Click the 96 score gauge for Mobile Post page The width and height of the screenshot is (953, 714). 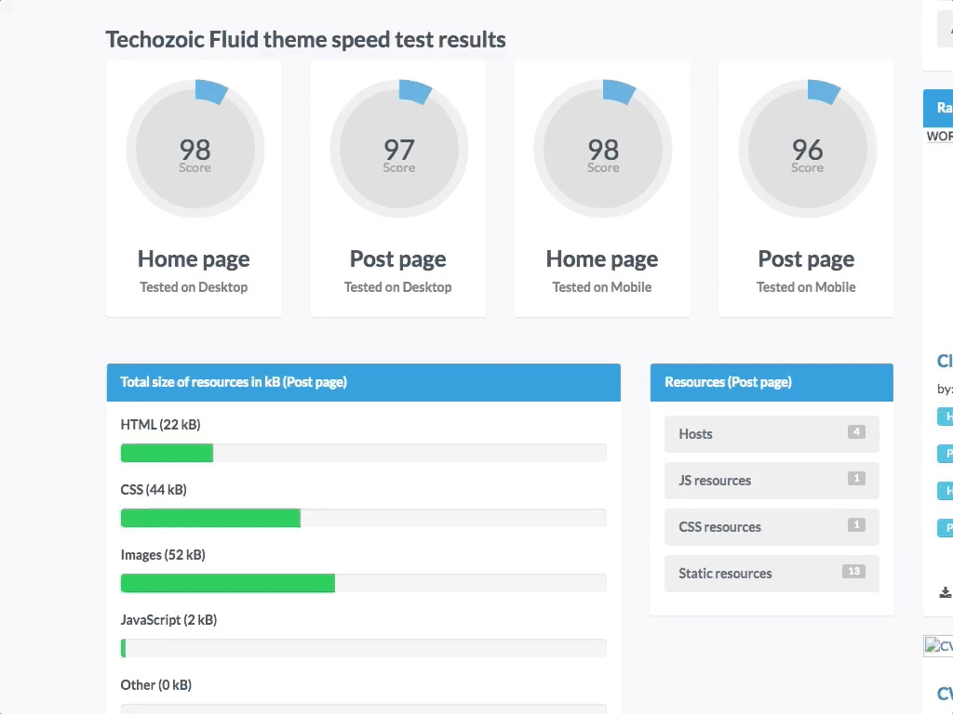point(807,148)
